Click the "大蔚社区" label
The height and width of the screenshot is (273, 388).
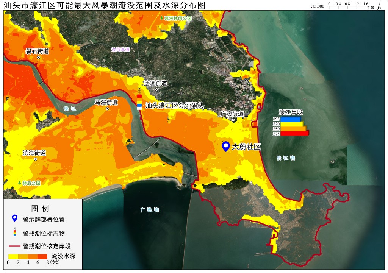[x=246, y=147]
